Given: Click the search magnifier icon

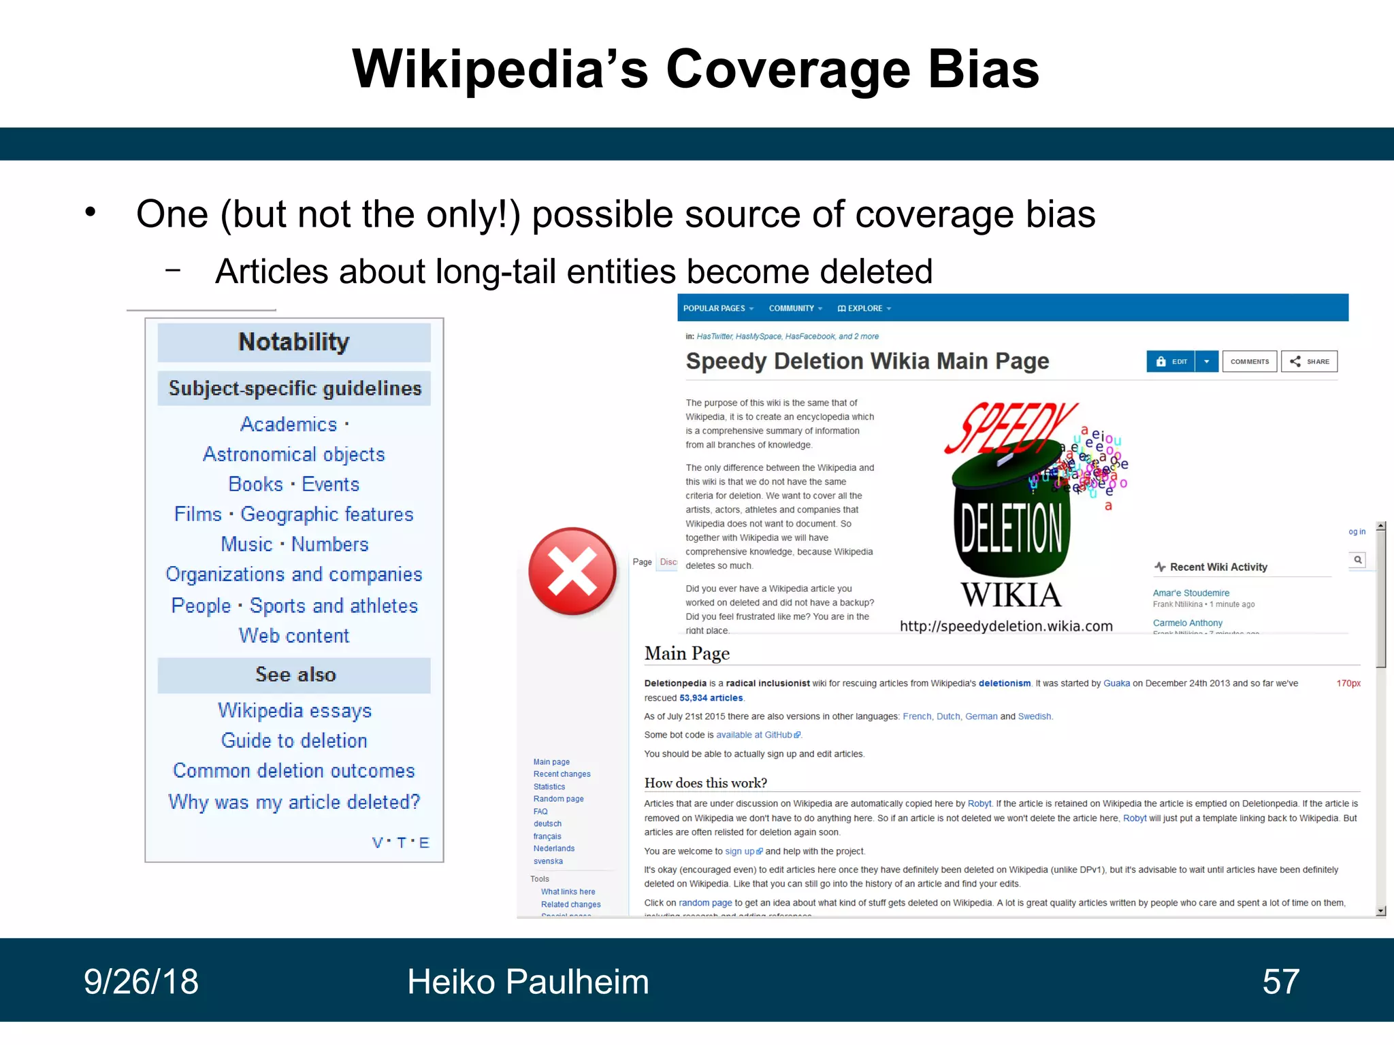Looking at the screenshot, I should click(x=1358, y=560).
